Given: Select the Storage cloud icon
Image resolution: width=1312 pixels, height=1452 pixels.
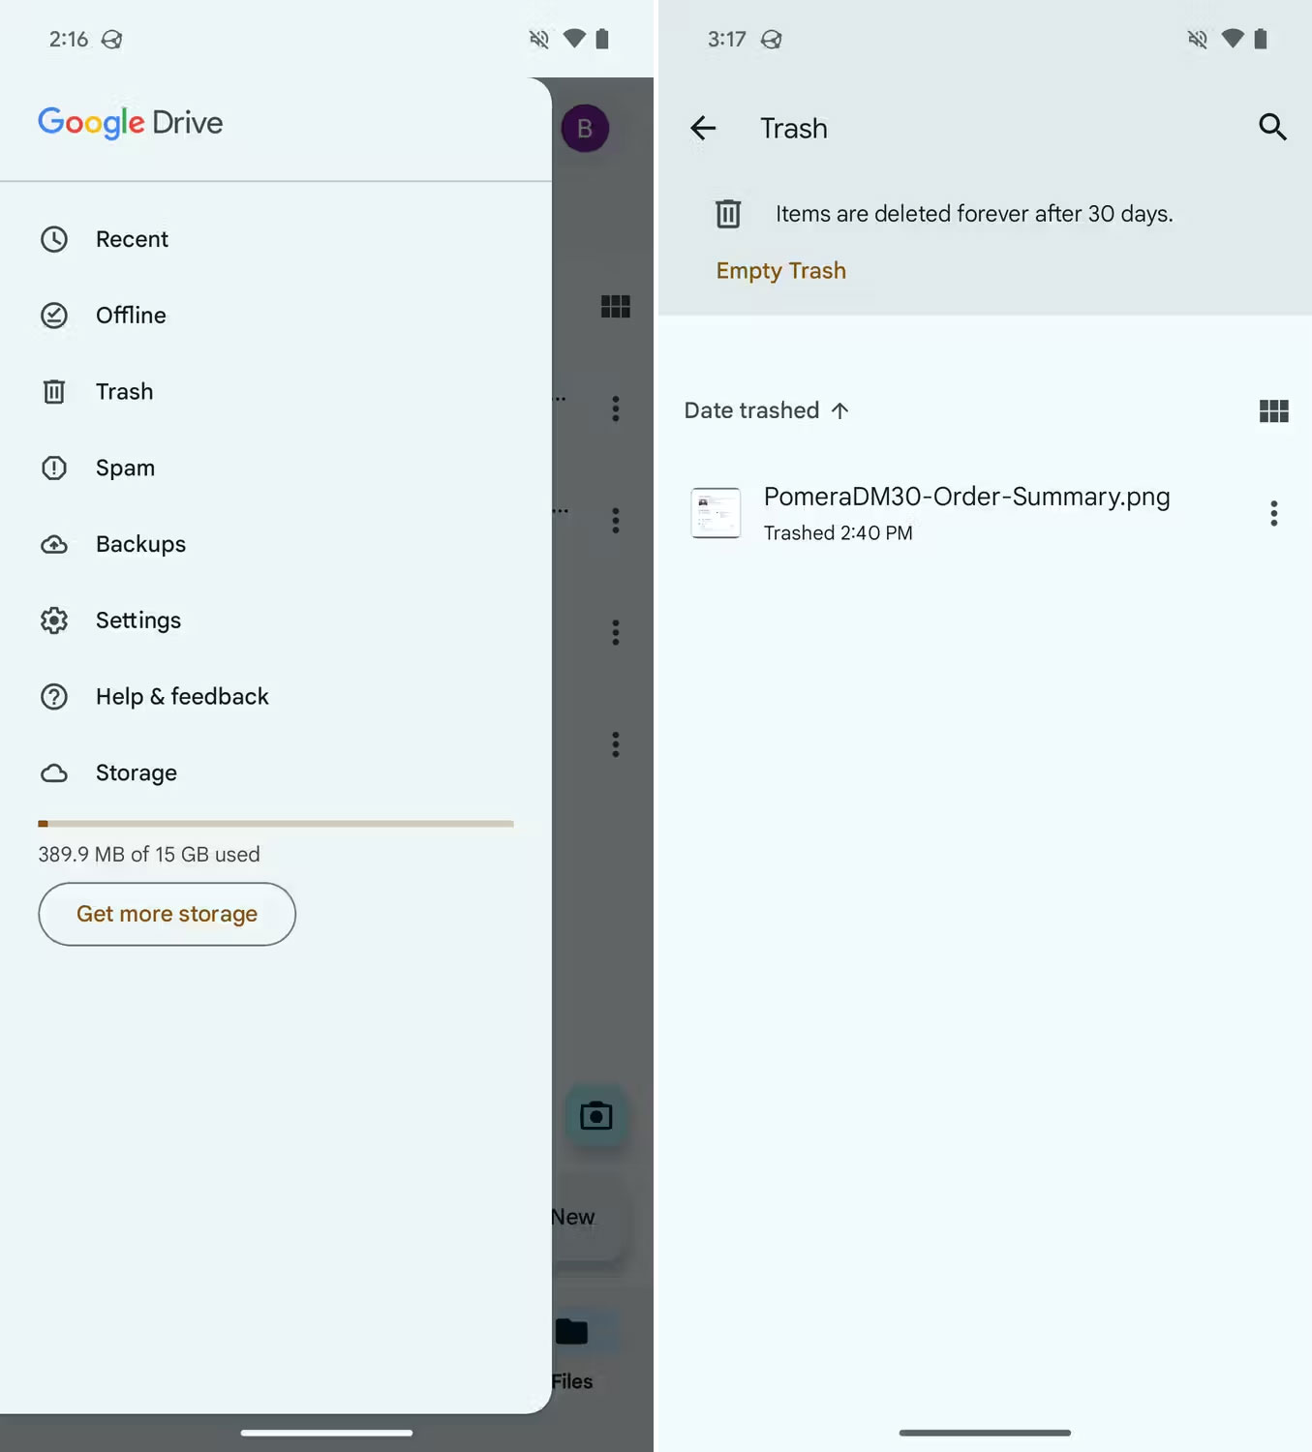Looking at the screenshot, I should point(54,772).
